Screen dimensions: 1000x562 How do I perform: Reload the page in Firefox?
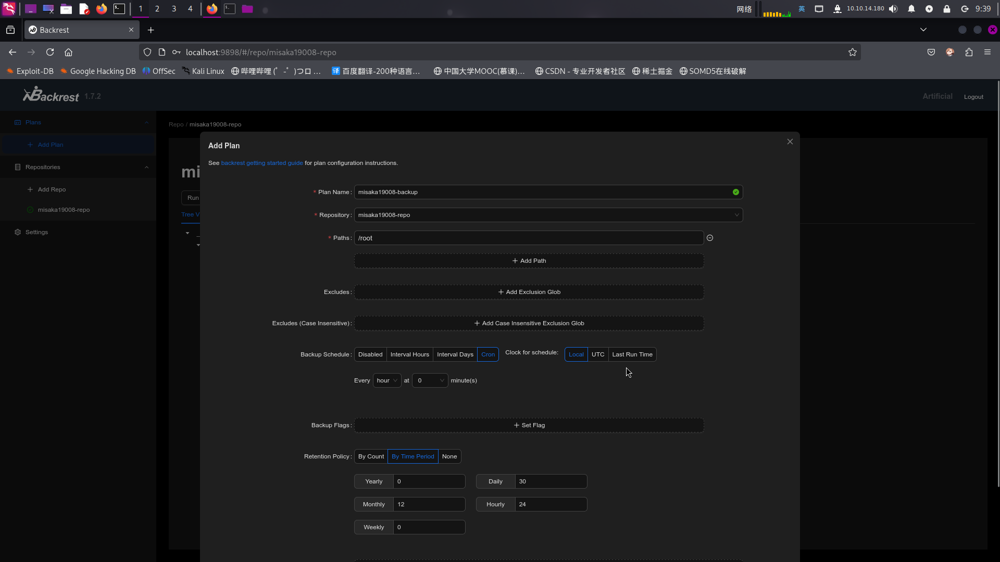(50, 52)
